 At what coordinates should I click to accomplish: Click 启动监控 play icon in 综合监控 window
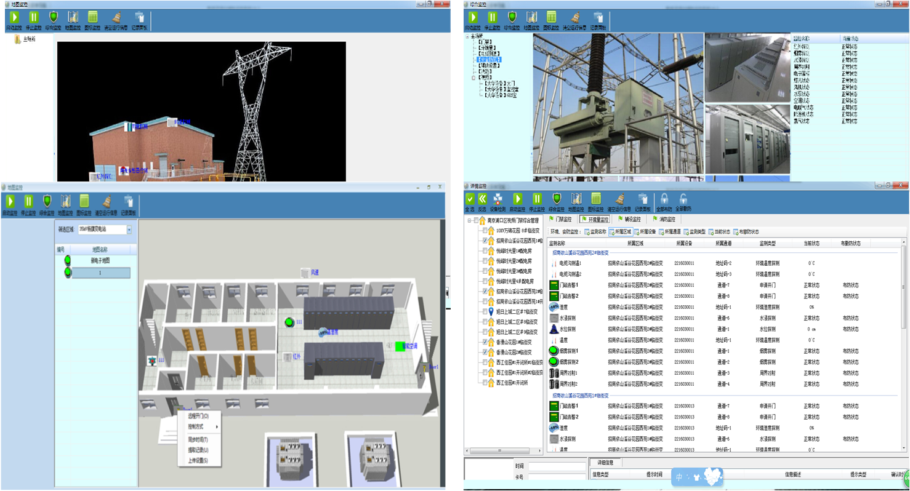472,17
